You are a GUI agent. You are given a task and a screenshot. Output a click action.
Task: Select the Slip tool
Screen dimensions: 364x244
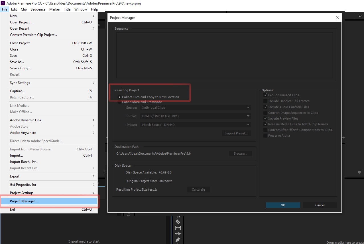[178, 227]
